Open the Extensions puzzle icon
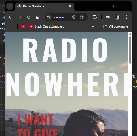 pos(94,17)
